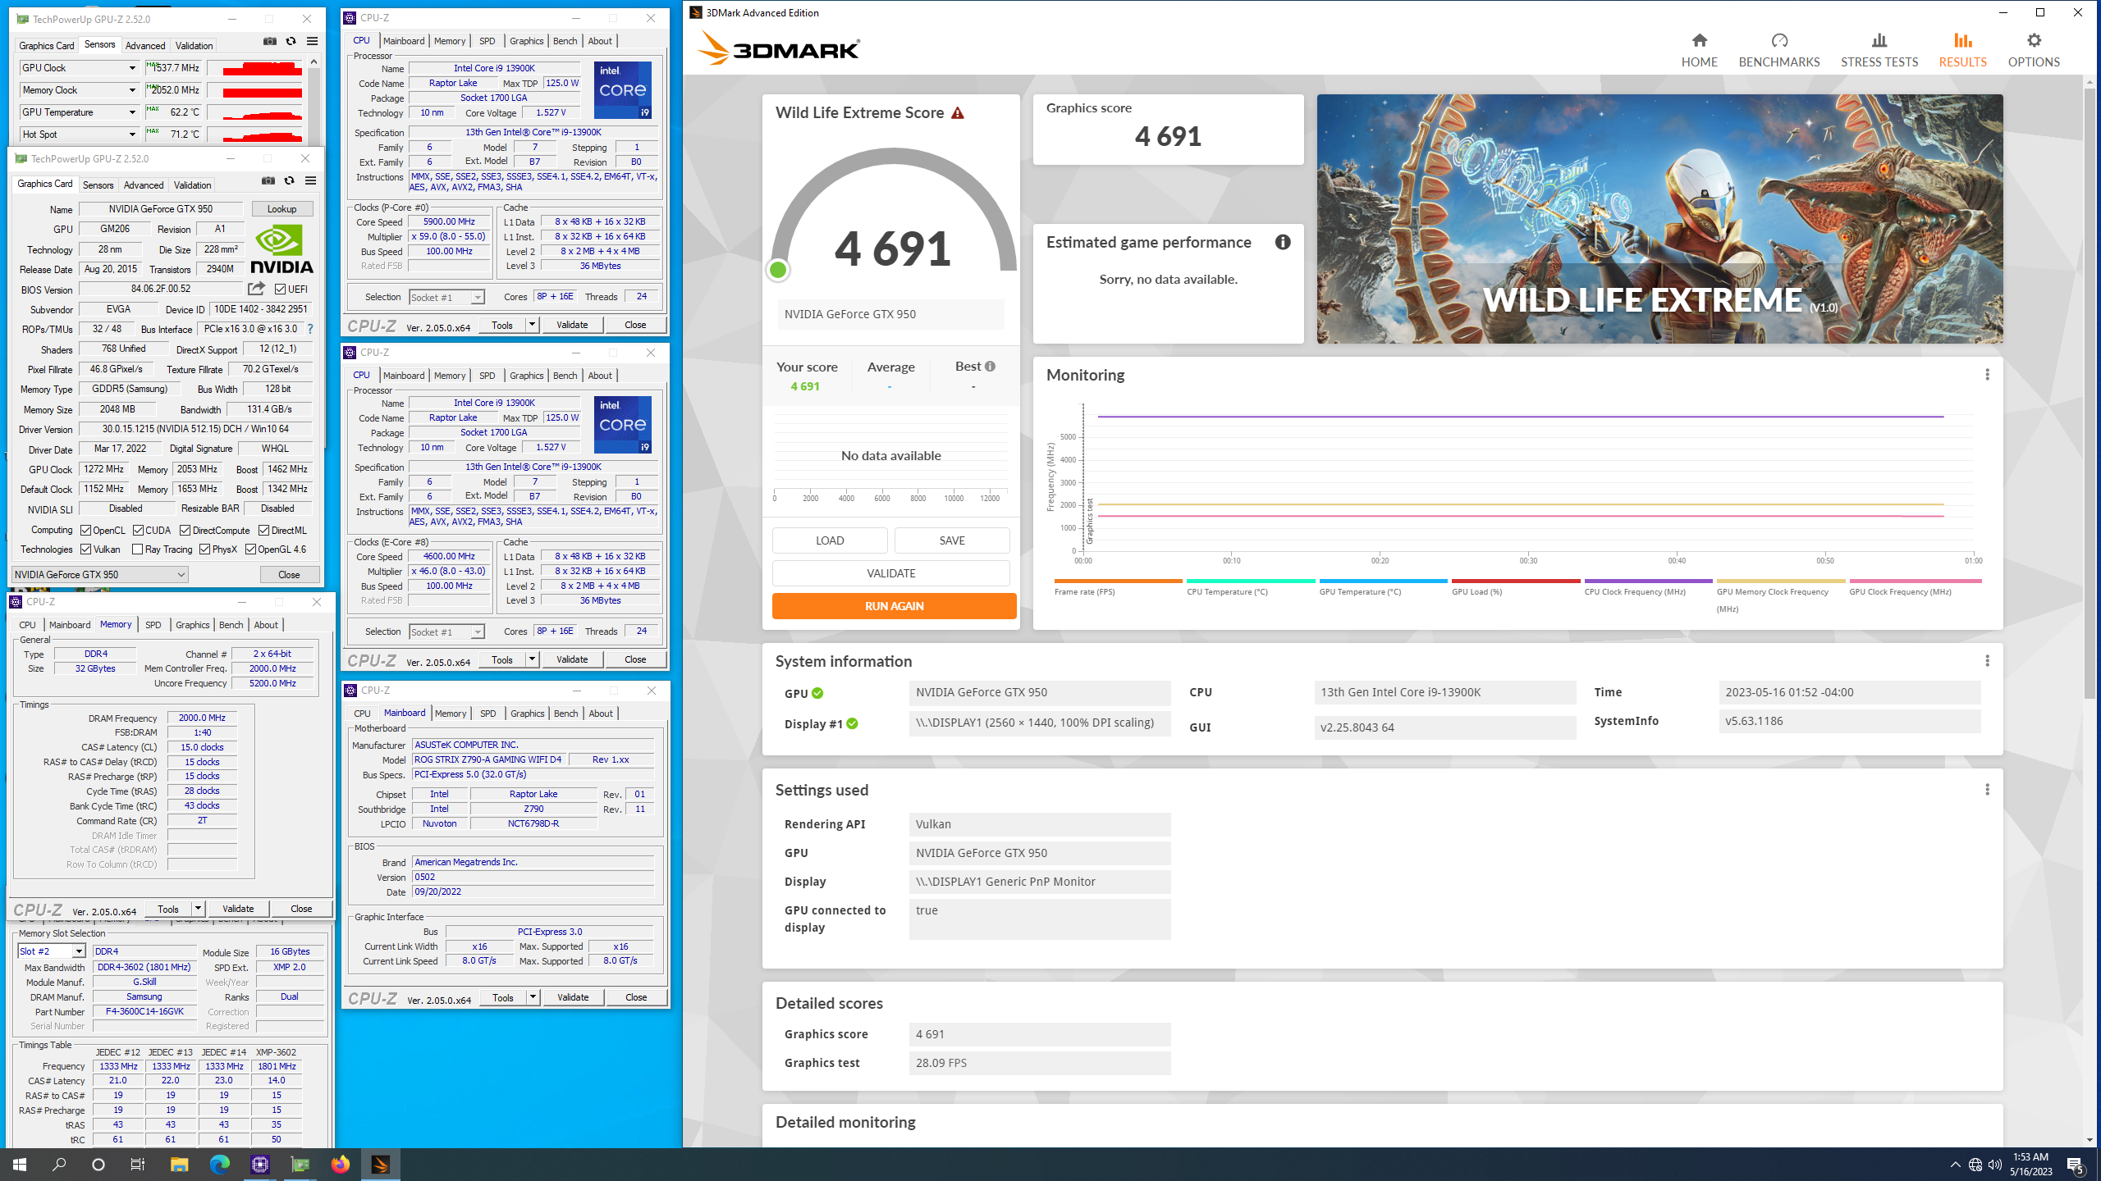Open 3DMark BENCHMARKS section
Screen dimensions: 2101x1181
coord(1778,50)
